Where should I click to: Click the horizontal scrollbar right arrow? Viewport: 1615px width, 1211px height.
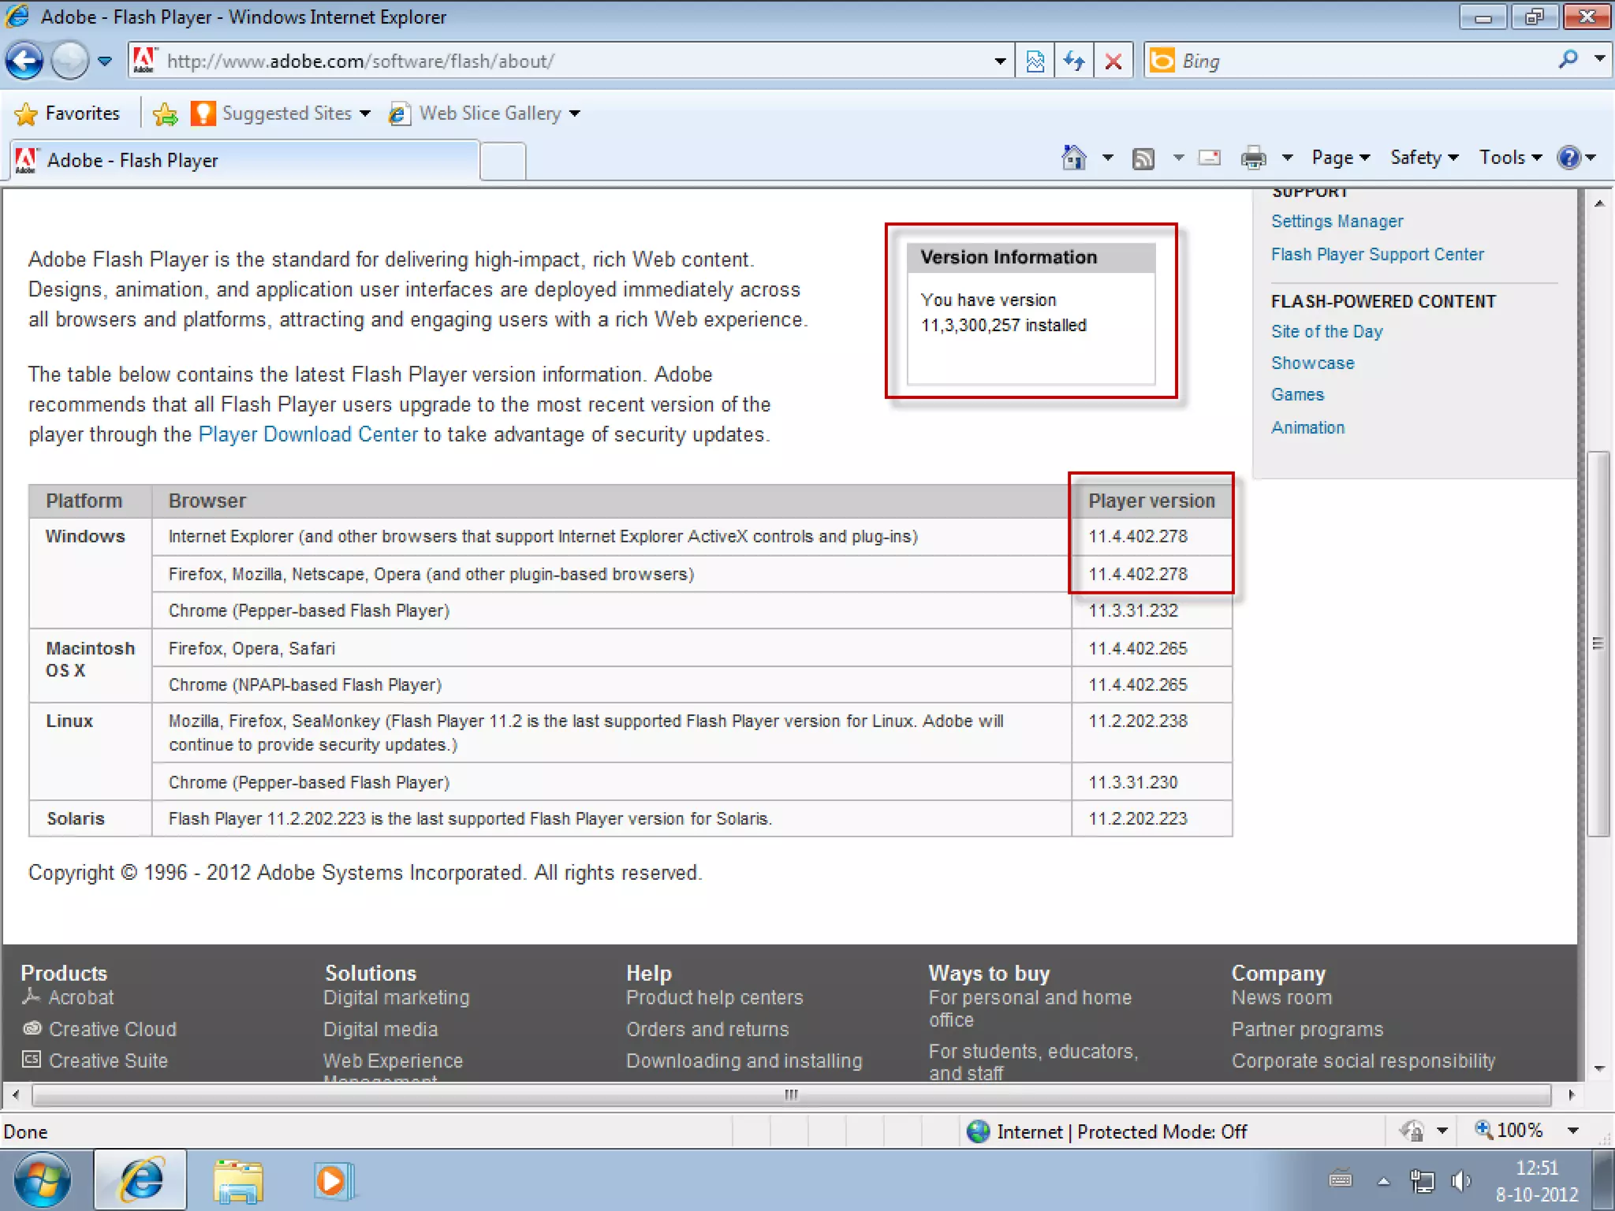pyautogui.click(x=1571, y=1095)
